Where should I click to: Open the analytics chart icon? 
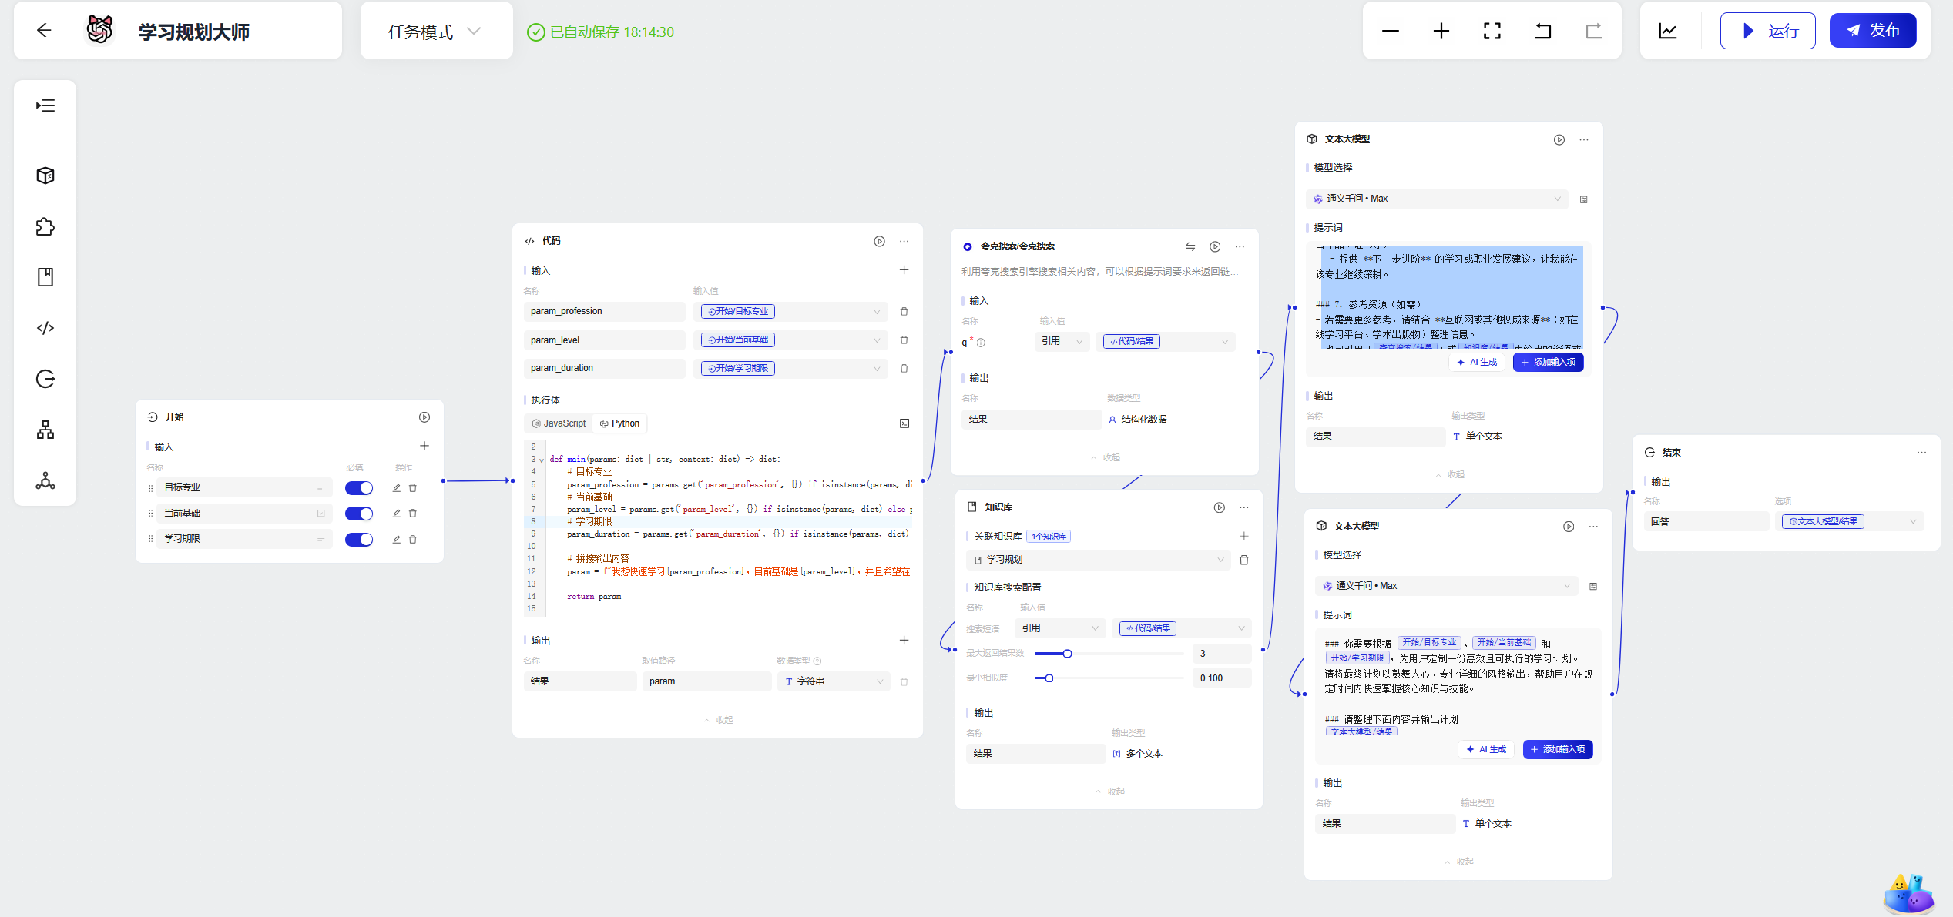click(x=1667, y=31)
